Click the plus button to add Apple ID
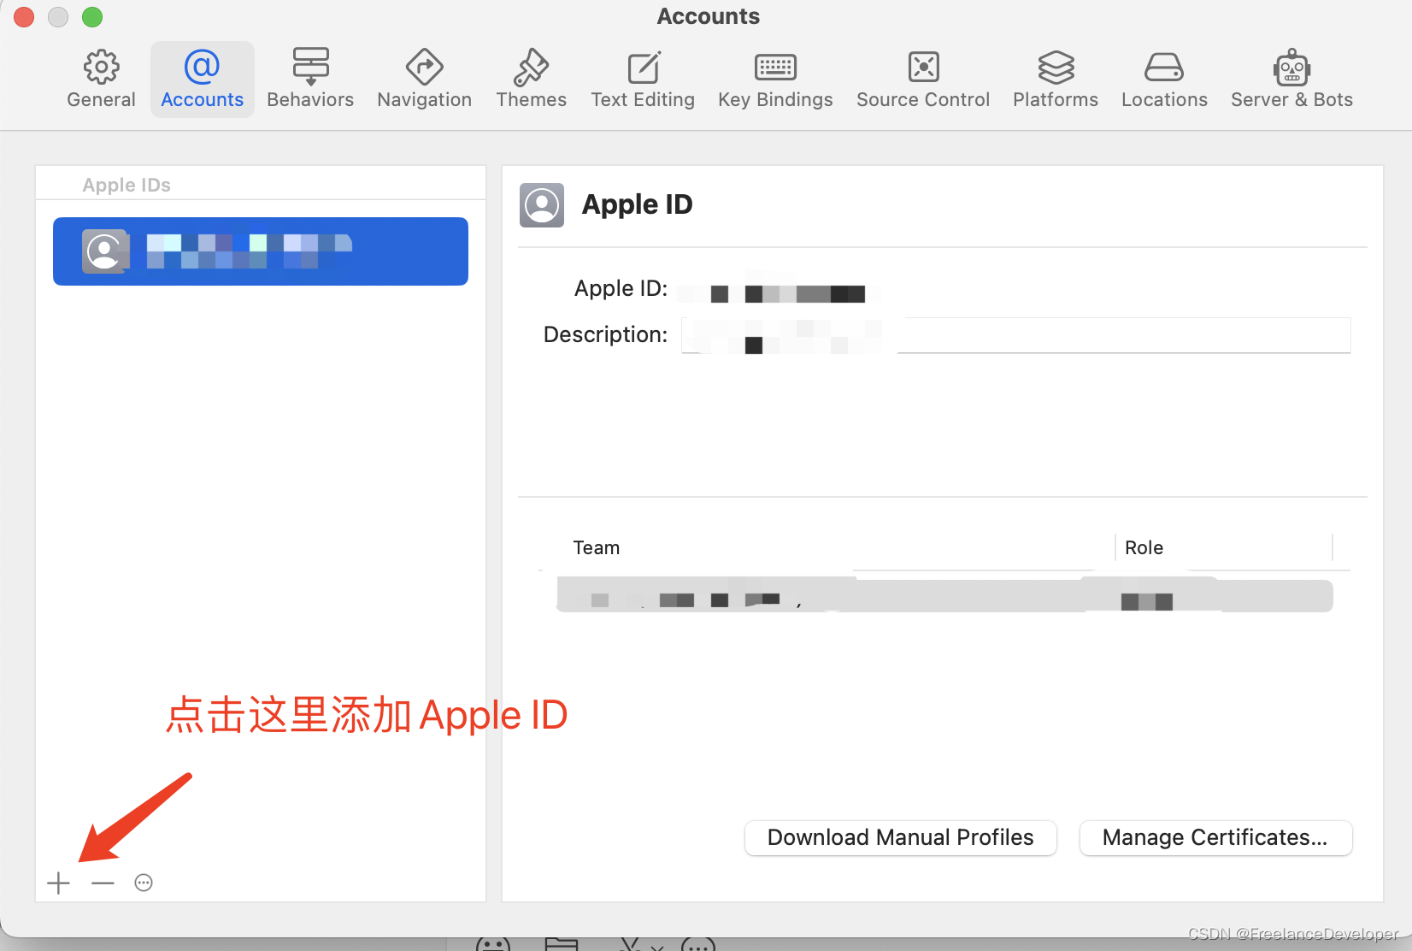The image size is (1412, 951). pyautogui.click(x=58, y=883)
